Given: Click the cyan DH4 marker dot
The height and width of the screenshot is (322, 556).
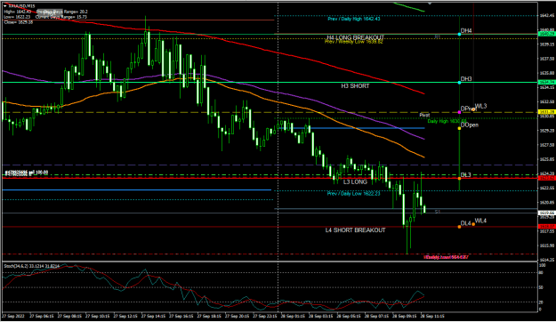Looking at the screenshot, I should coord(460,34).
